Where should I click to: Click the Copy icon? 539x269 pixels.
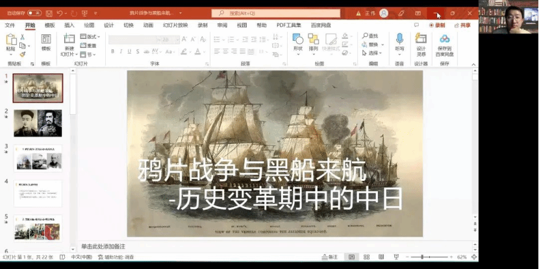[22, 45]
